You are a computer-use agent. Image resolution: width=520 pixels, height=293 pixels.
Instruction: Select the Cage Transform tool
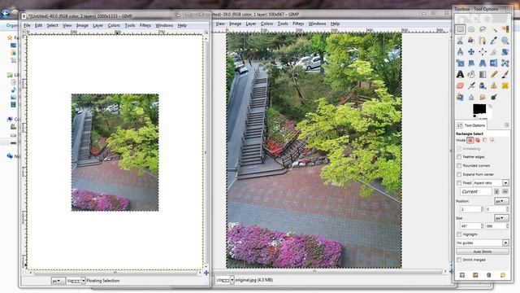pyautogui.click(x=505, y=63)
